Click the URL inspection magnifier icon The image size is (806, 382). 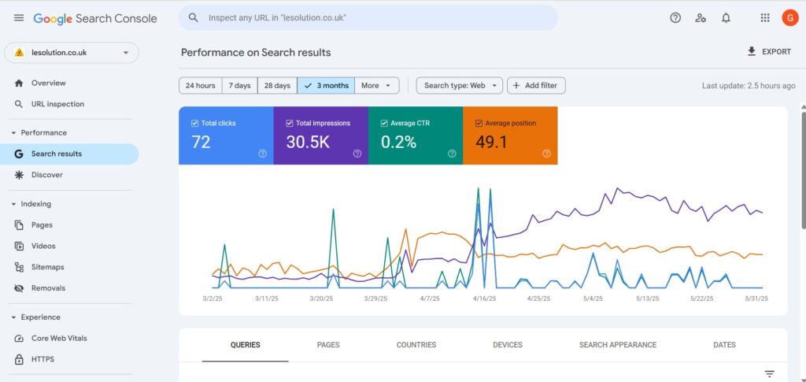click(19, 104)
